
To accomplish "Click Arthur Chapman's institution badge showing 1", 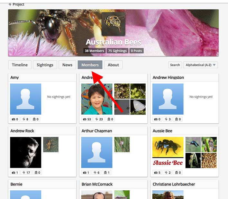I will pyautogui.click(x=106, y=173).
